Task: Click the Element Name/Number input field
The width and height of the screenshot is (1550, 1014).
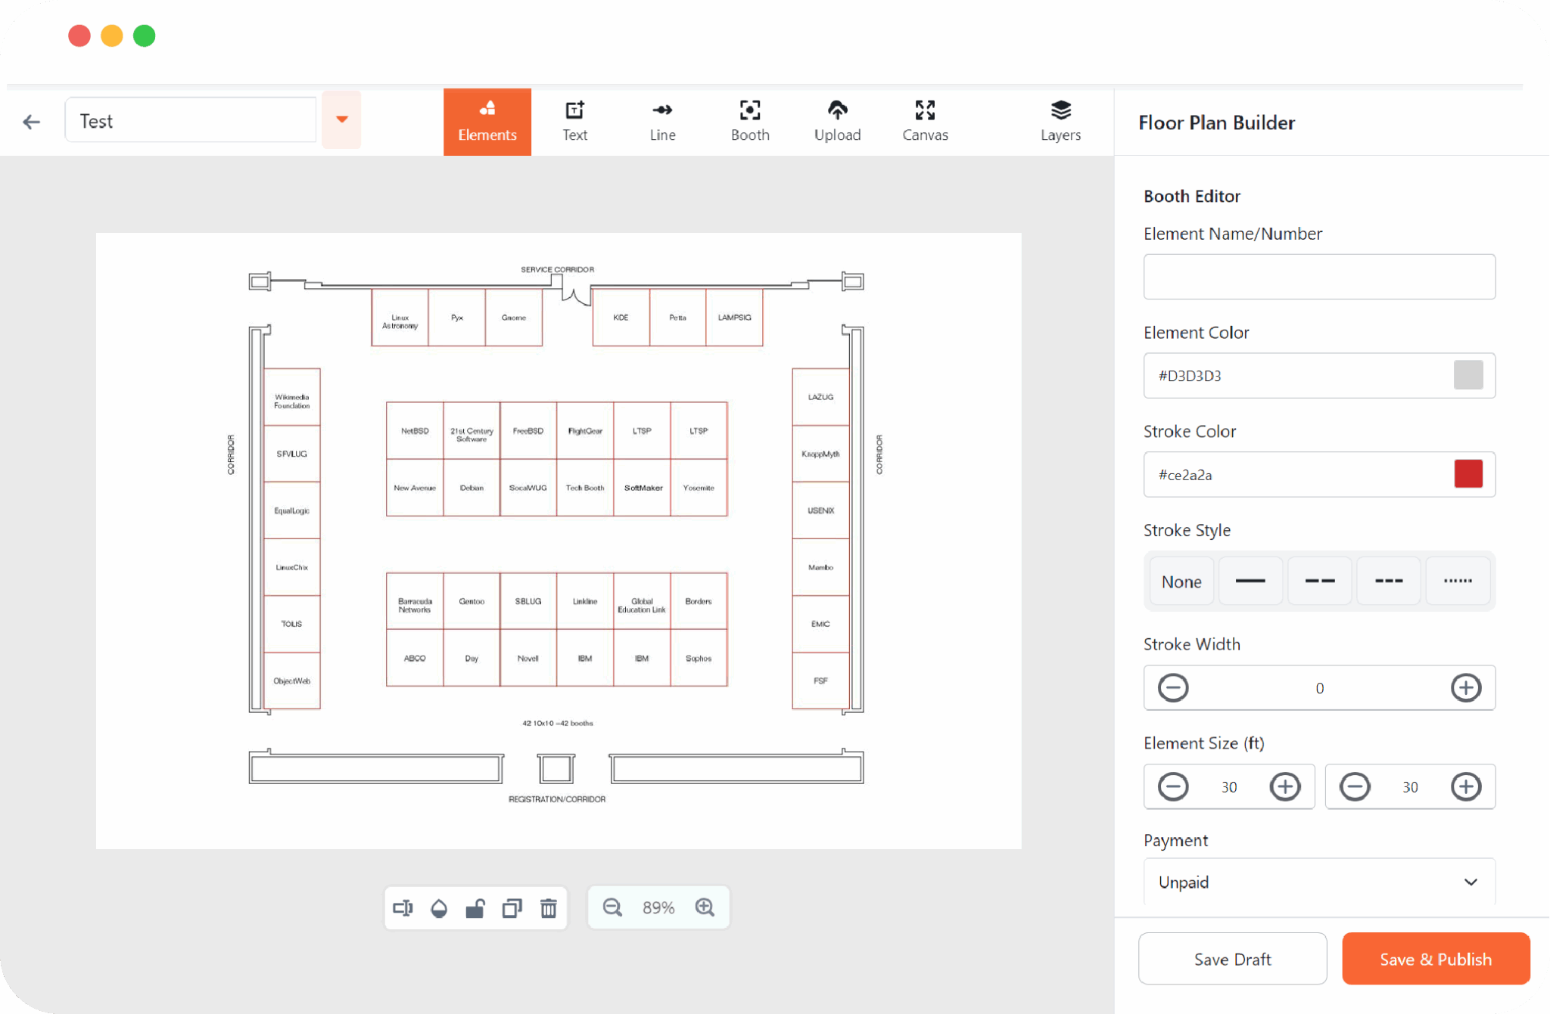Action: [x=1318, y=277]
